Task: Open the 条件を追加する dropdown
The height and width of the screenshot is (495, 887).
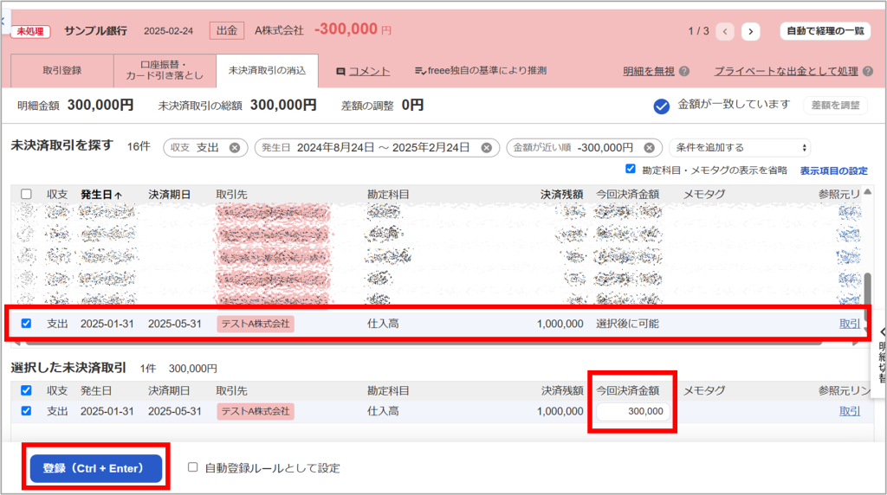Action: coord(739,148)
